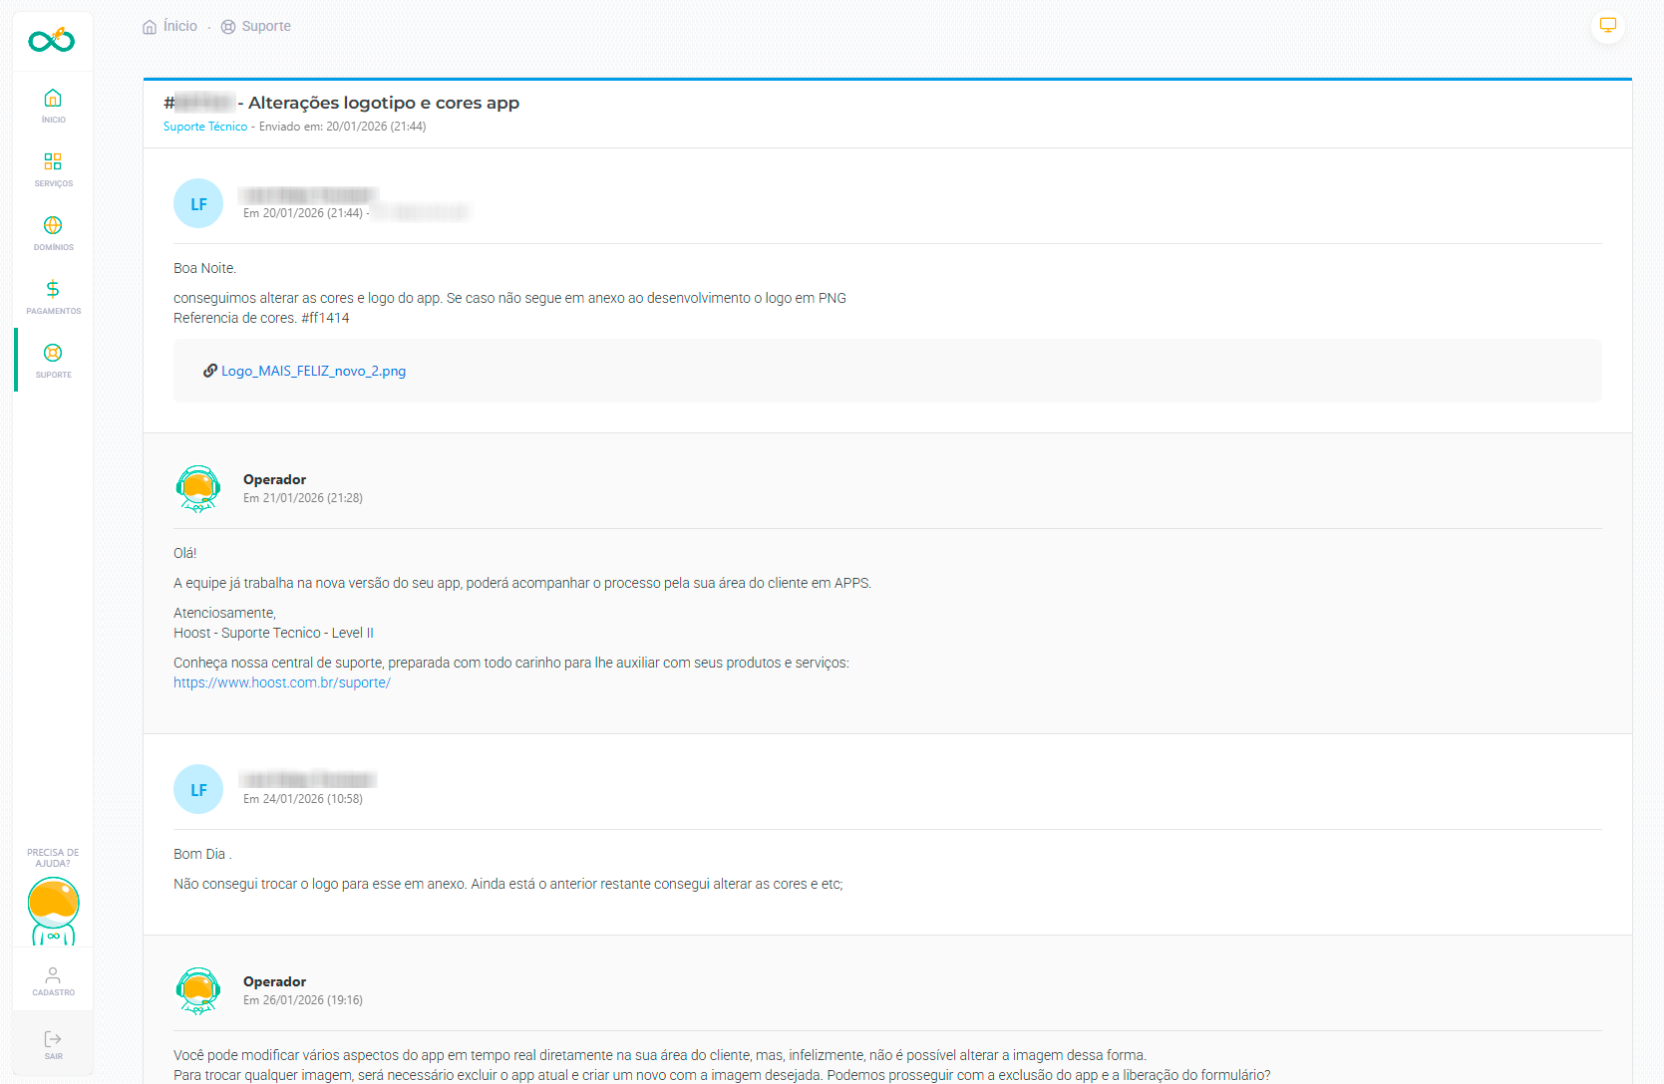Click the LF avatar on 24/01/2026 message
The width and height of the screenshot is (1664, 1084).
tap(198, 789)
